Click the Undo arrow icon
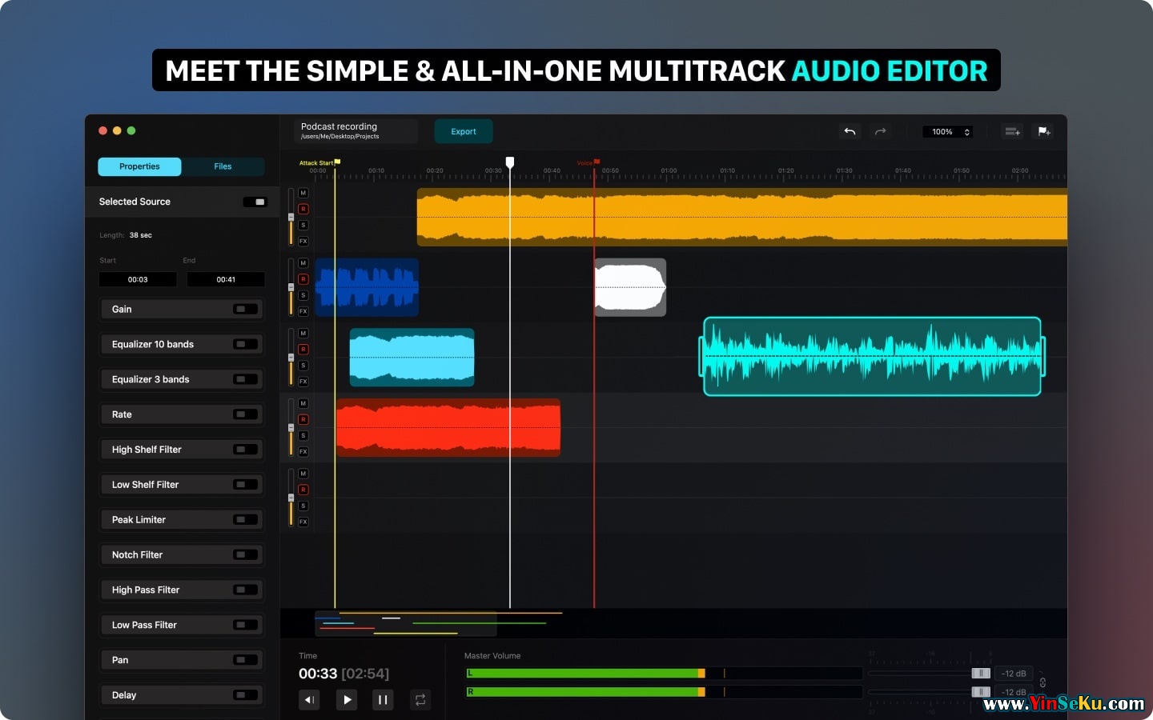The image size is (1153, 720). tap(850, 132)
